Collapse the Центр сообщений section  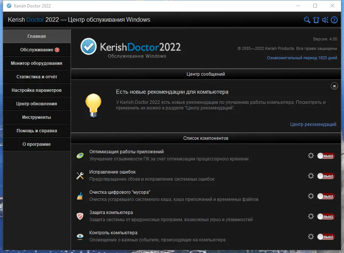click(x=206, y=74)
